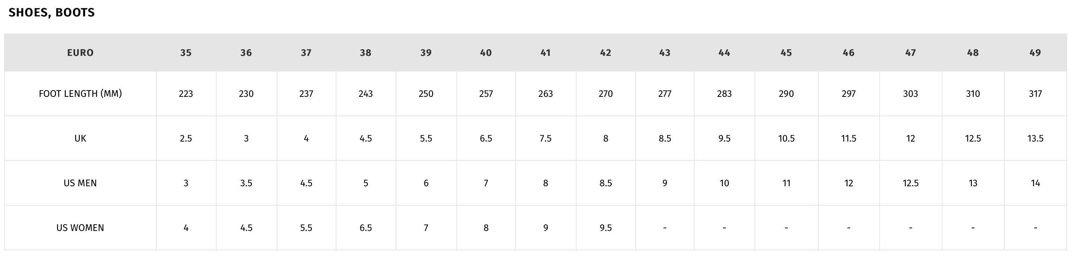Click the foot length value 223
Viewport: 1072px width, 260px height.
(x=186, y=94)
